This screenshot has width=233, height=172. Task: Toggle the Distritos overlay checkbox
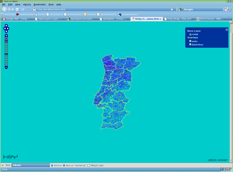(x=190, y=44)
